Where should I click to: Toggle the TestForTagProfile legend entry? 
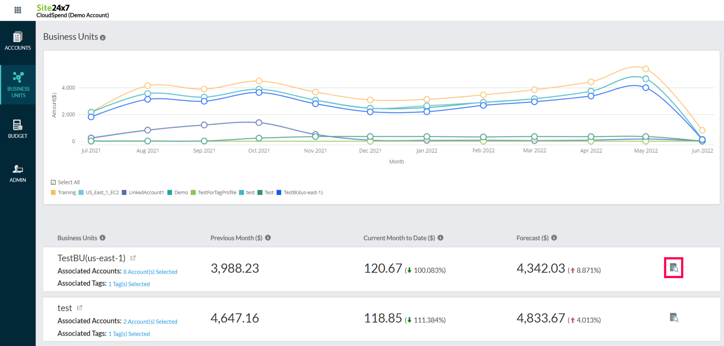[217, 193]
